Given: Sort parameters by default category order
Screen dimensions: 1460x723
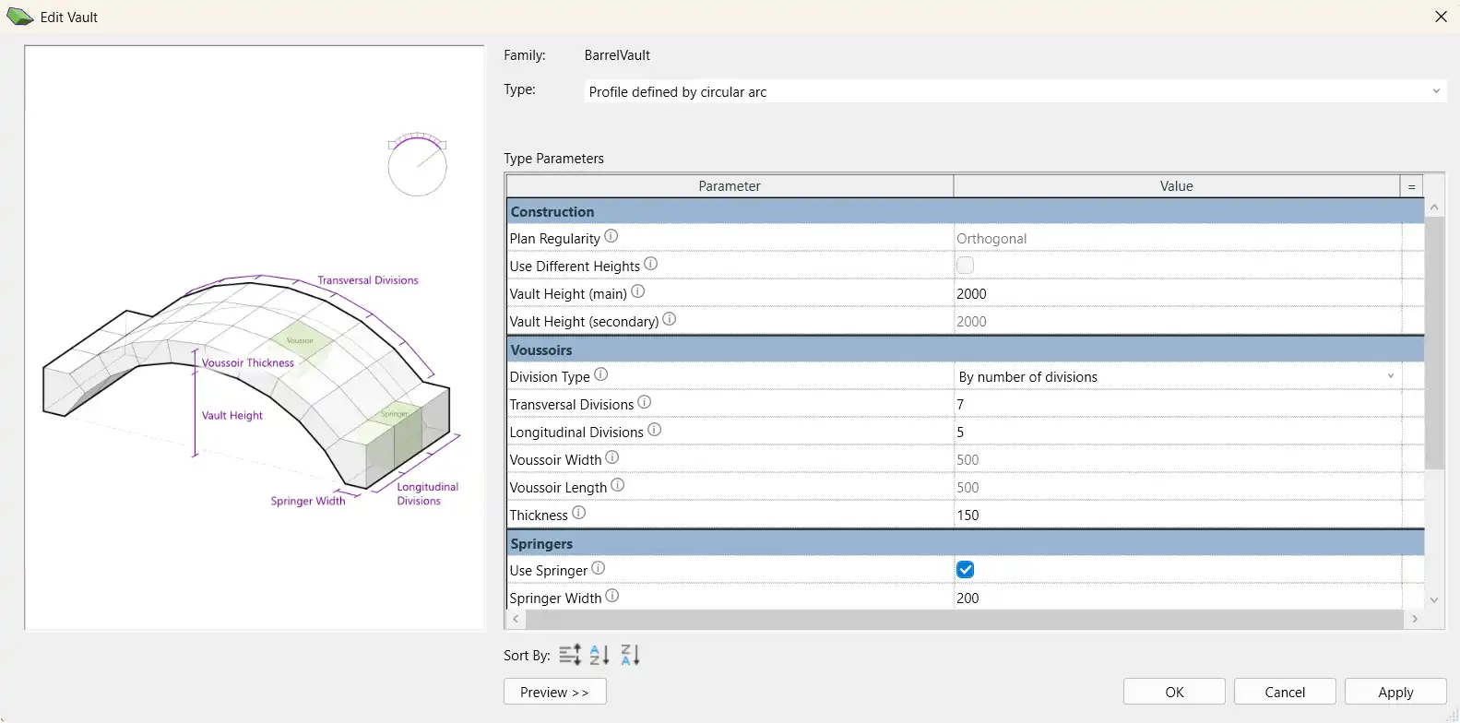Looking at the screenshot, I should (570, 655).
